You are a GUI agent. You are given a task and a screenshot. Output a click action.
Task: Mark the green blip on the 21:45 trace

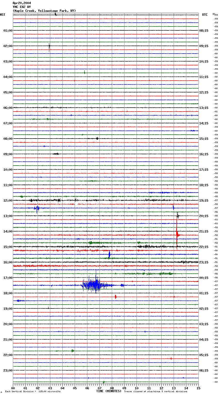click(x=73, y=351)
